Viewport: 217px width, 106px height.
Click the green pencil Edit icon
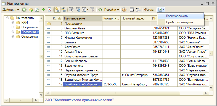(x=43, y=10)
